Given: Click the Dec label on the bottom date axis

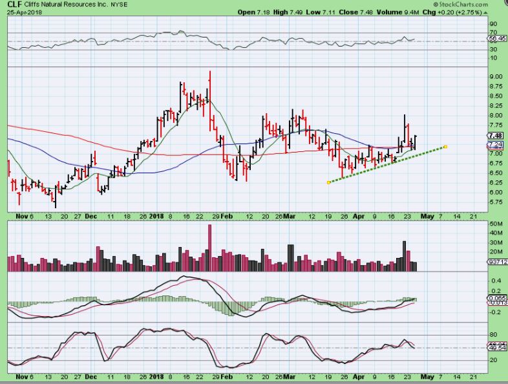Looking at the screenshot, I should point(90,376).
